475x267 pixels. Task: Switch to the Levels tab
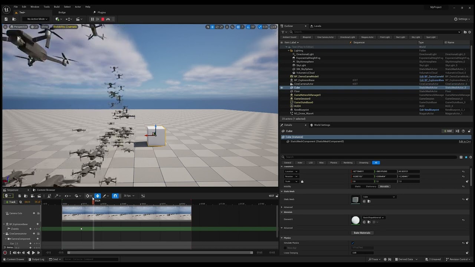click(x=315, y=26)
